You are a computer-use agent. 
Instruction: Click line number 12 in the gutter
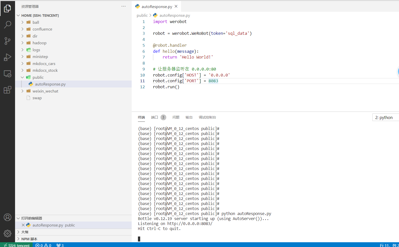point(142,87)
